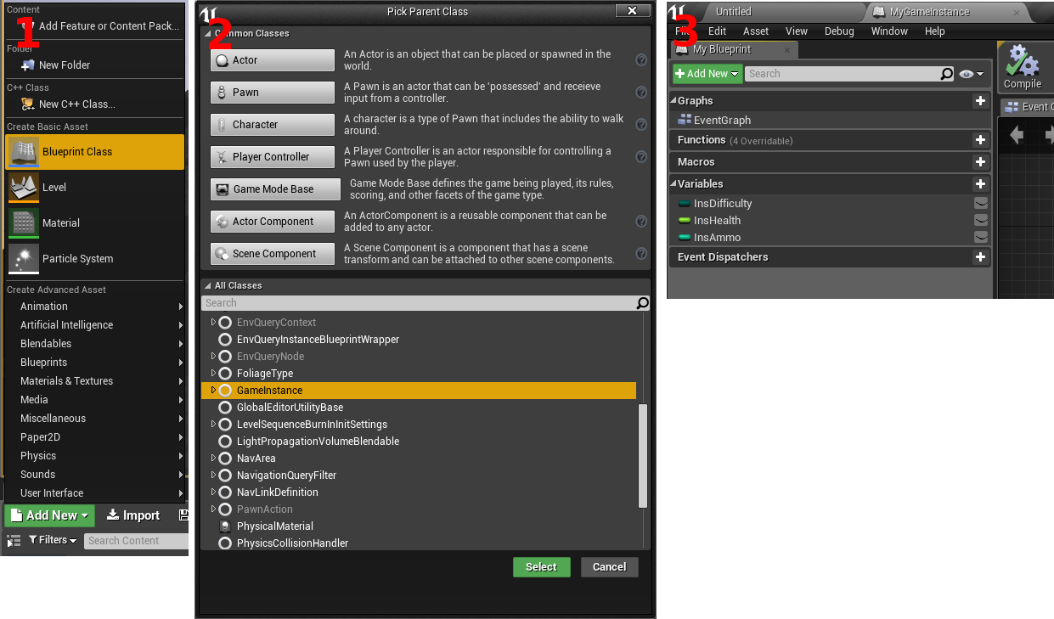The width and height of the screenshot is (1054, 619).
Task: Switch to the Untitled tab
Action: pos(734,12)
